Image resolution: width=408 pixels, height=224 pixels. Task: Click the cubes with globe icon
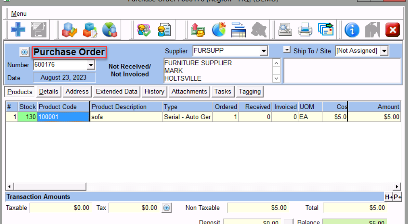109,30
